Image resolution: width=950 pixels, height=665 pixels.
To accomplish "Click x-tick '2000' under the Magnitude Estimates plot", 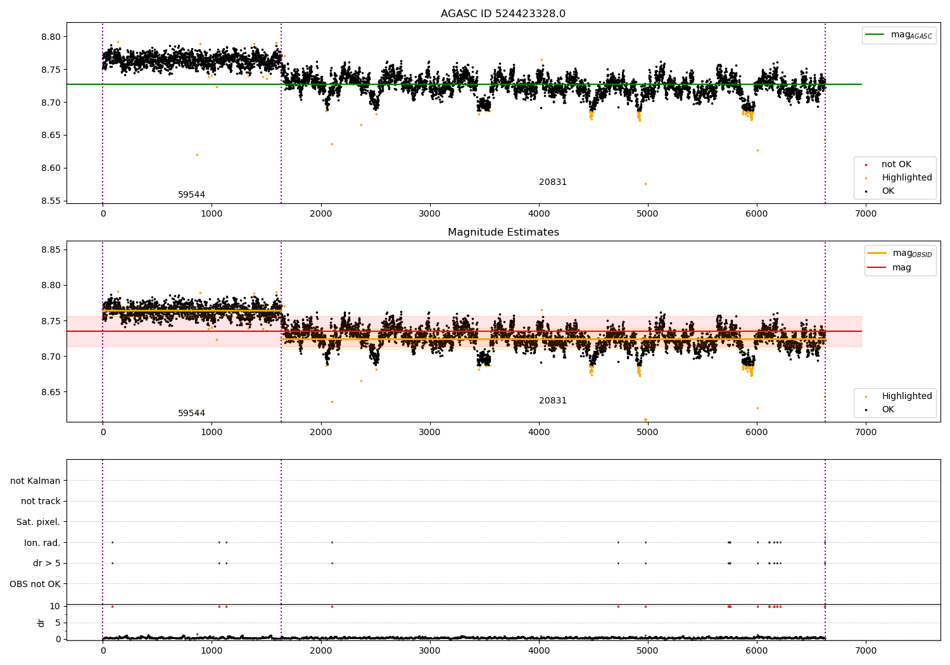I will click(320, 433).
